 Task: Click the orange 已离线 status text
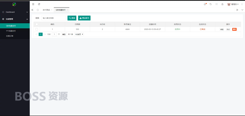click(202, 29)
